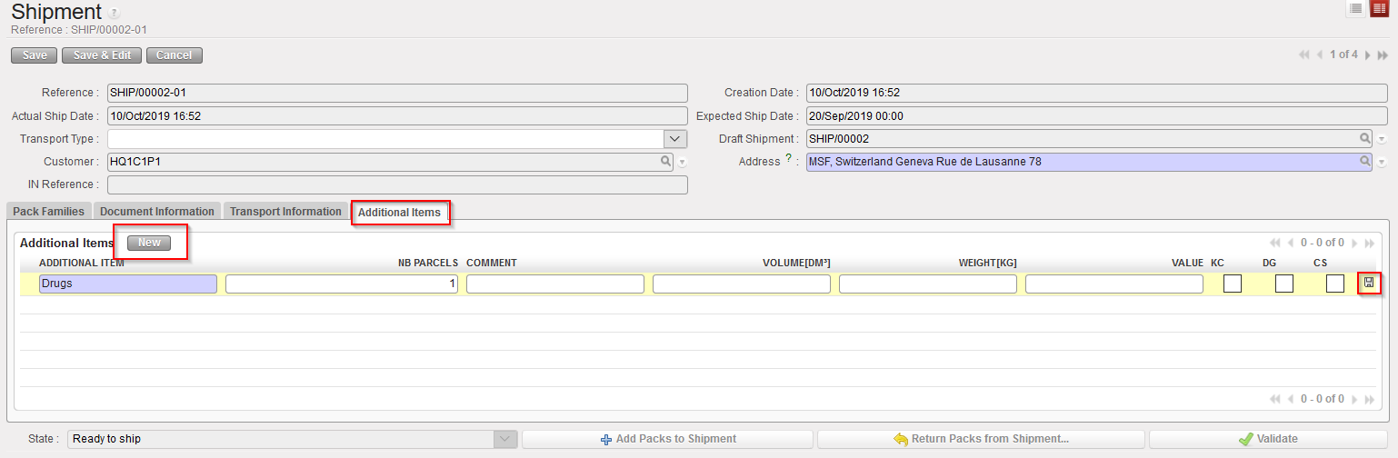Click search icon in Address field
The image size is (1398, 458).
(x=1364, y=162)
